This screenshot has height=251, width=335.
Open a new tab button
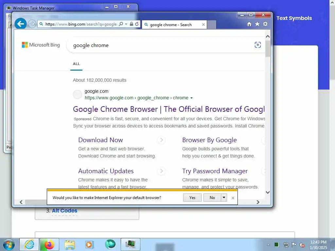coord(212,25)
